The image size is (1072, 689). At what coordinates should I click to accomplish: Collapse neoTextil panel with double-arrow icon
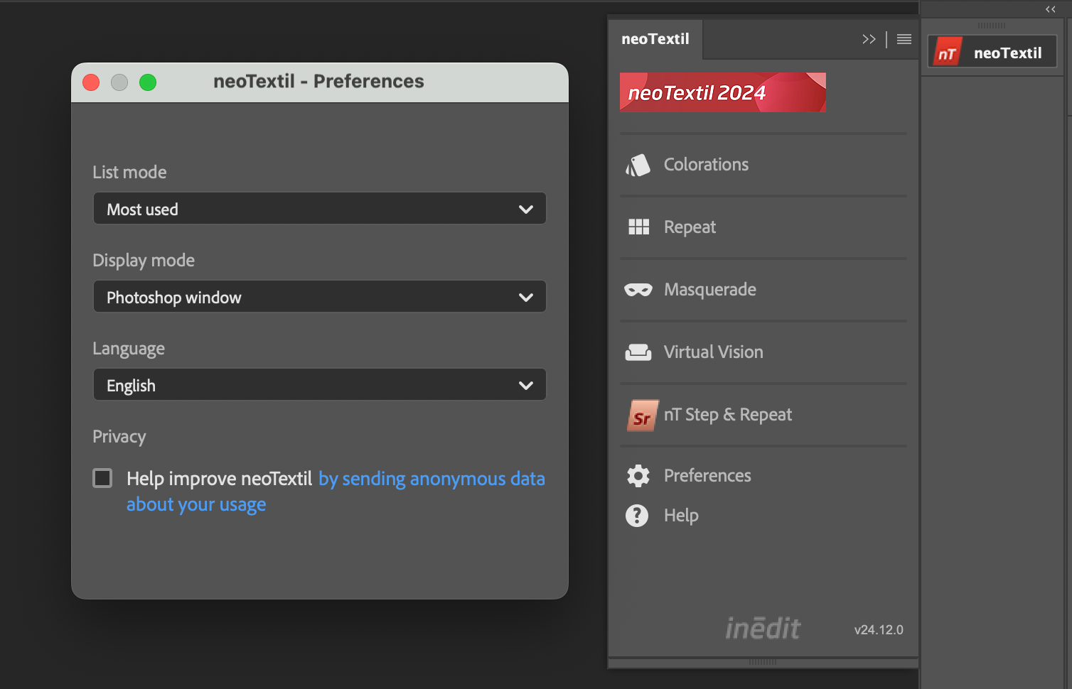point(869,39)
